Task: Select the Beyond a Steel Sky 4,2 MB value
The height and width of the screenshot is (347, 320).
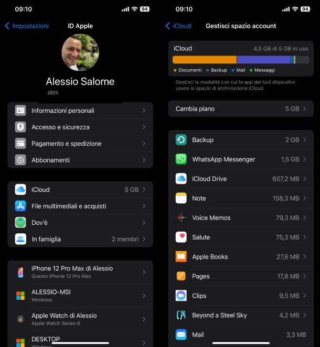Action: [x=289, y=315]
